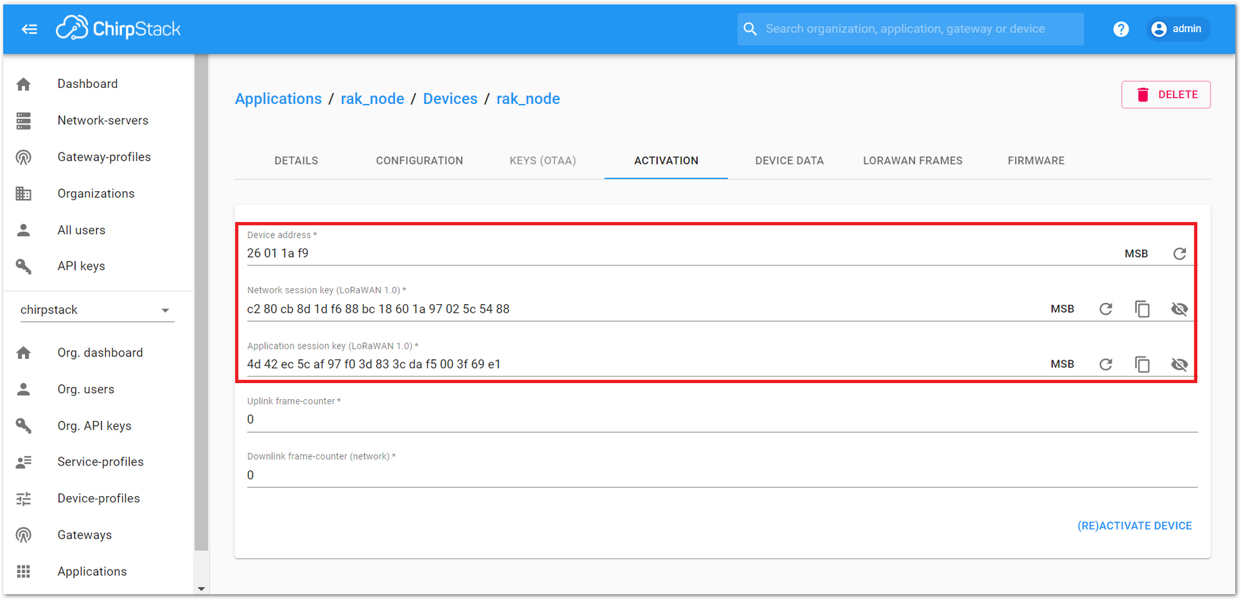The height and width of the screenshot is (600, 1241).
Task: Regenerate the application session key
Action: point(1106,365)
